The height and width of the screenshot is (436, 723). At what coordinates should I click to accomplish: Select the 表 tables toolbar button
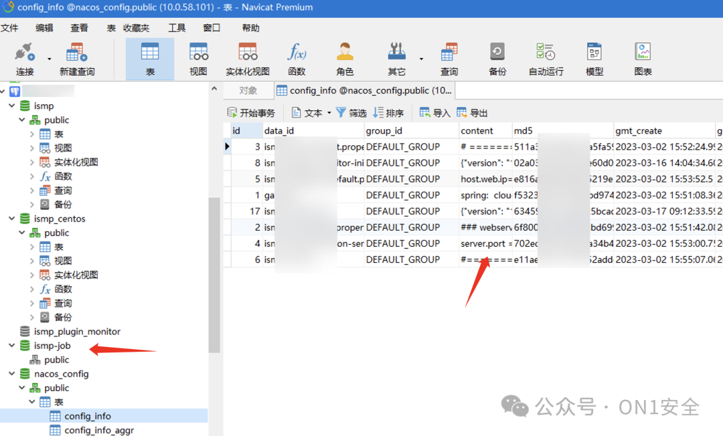150,59
